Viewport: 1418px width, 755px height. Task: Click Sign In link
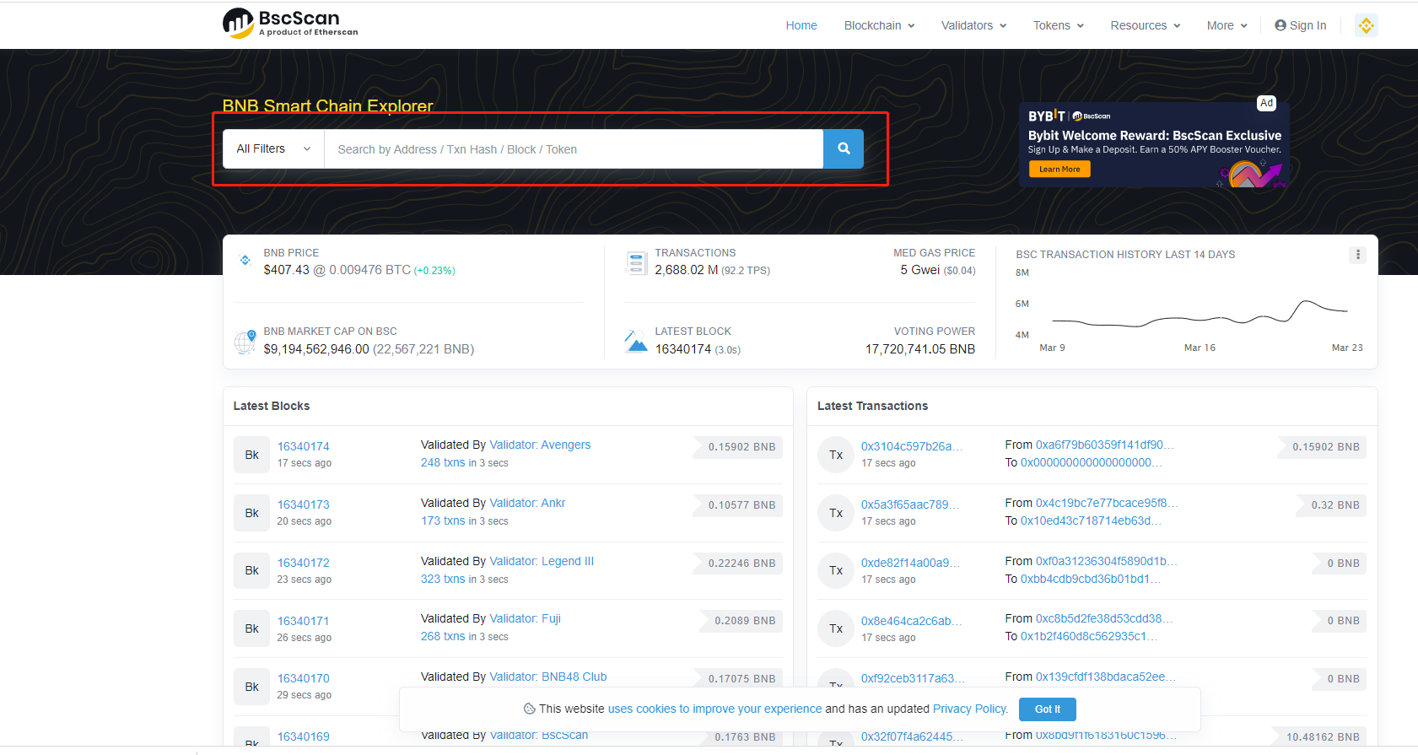click(1301, 25)
